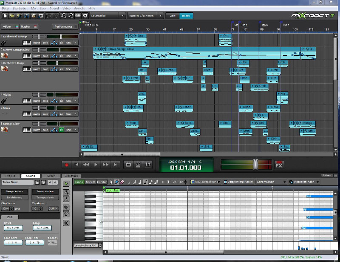Click the burn CD icon in the toolbar
Image resolution: width=340 pixels, height=262 pixels.
click(34, 16)
